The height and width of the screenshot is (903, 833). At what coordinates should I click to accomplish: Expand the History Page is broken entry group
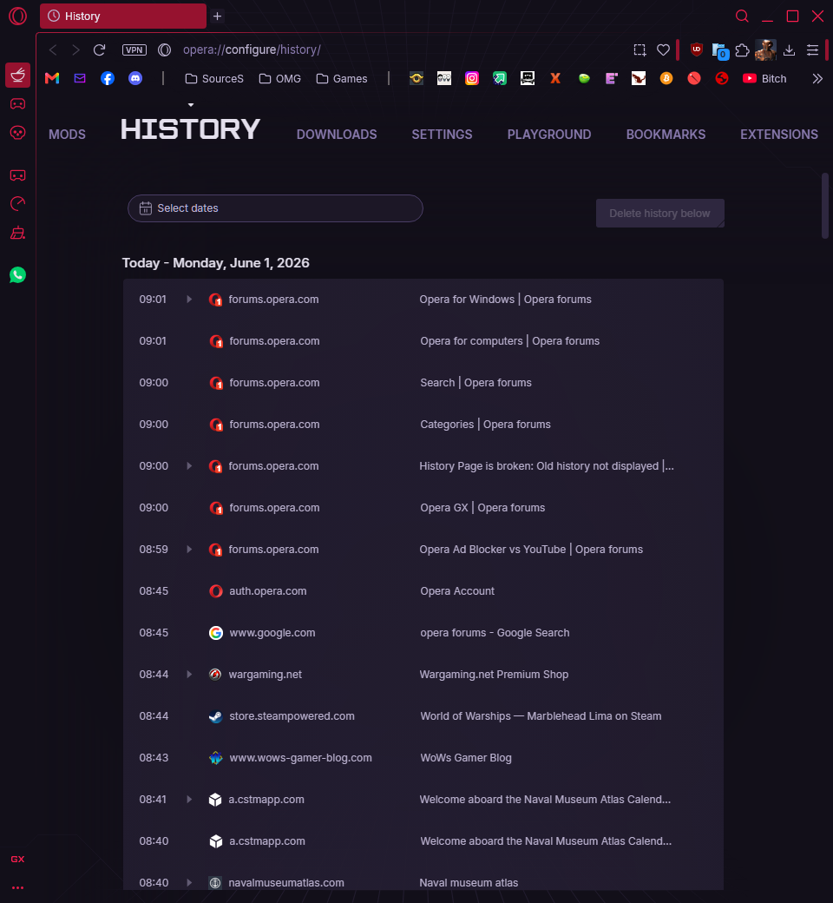189,466
